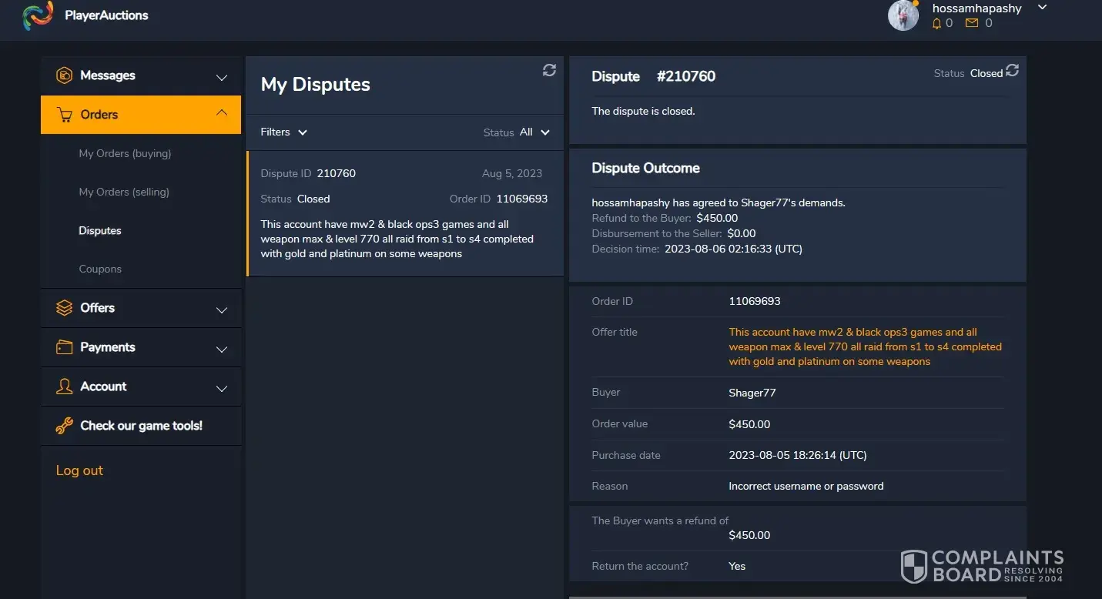Open My Orders (selling)
This screenshot has height=599, width=1102.
coord(124,192)
